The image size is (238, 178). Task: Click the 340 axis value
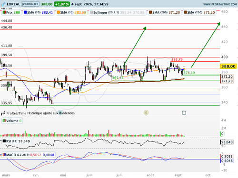(x=224, y=103)
